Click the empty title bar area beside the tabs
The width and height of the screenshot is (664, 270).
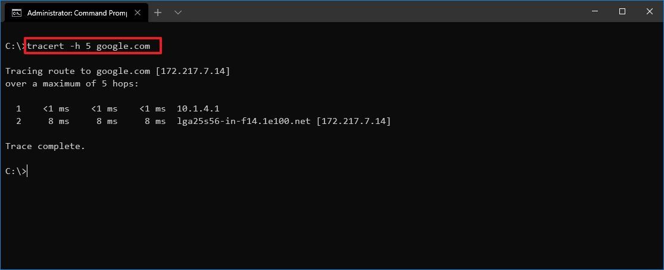pos(381,12)
